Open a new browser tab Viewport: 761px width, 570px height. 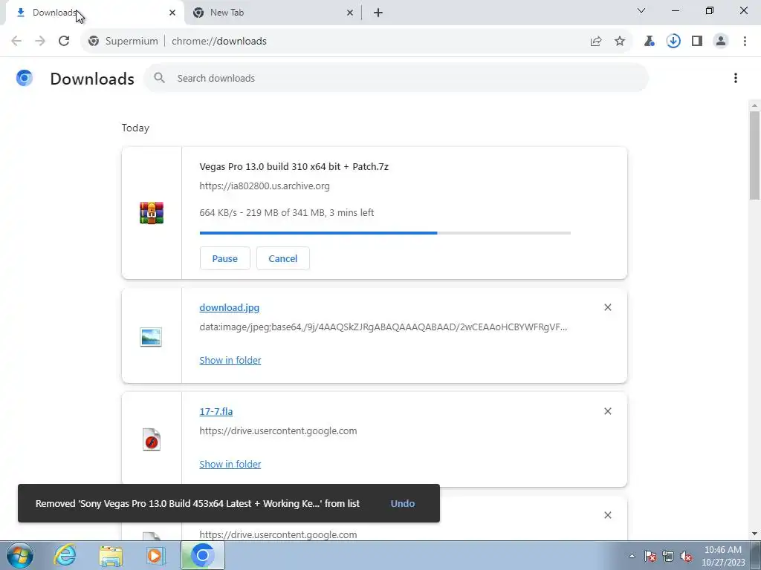coord(378,13)
